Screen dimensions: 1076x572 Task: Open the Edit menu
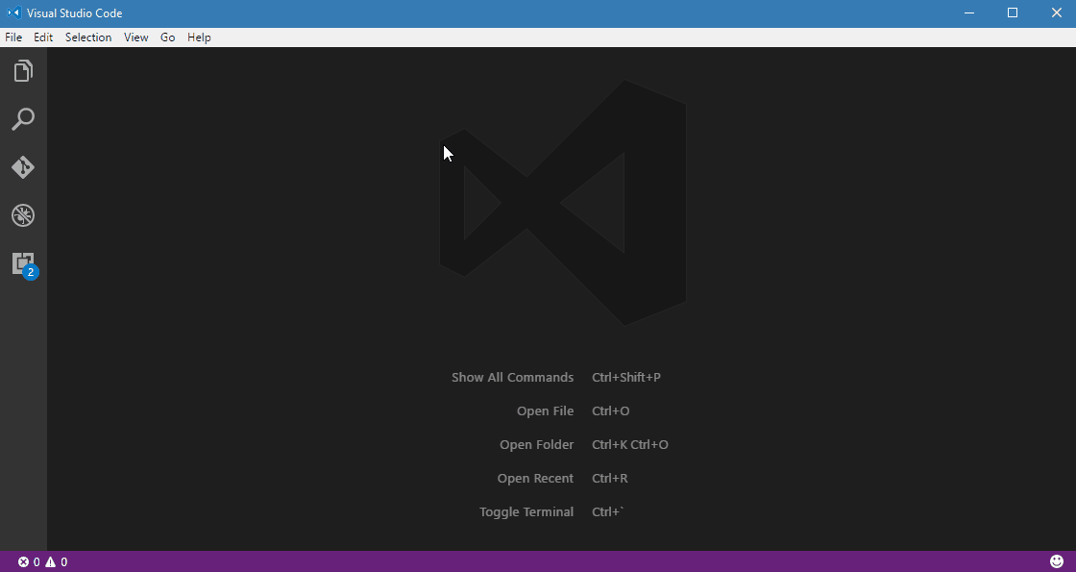pos(43,37)
